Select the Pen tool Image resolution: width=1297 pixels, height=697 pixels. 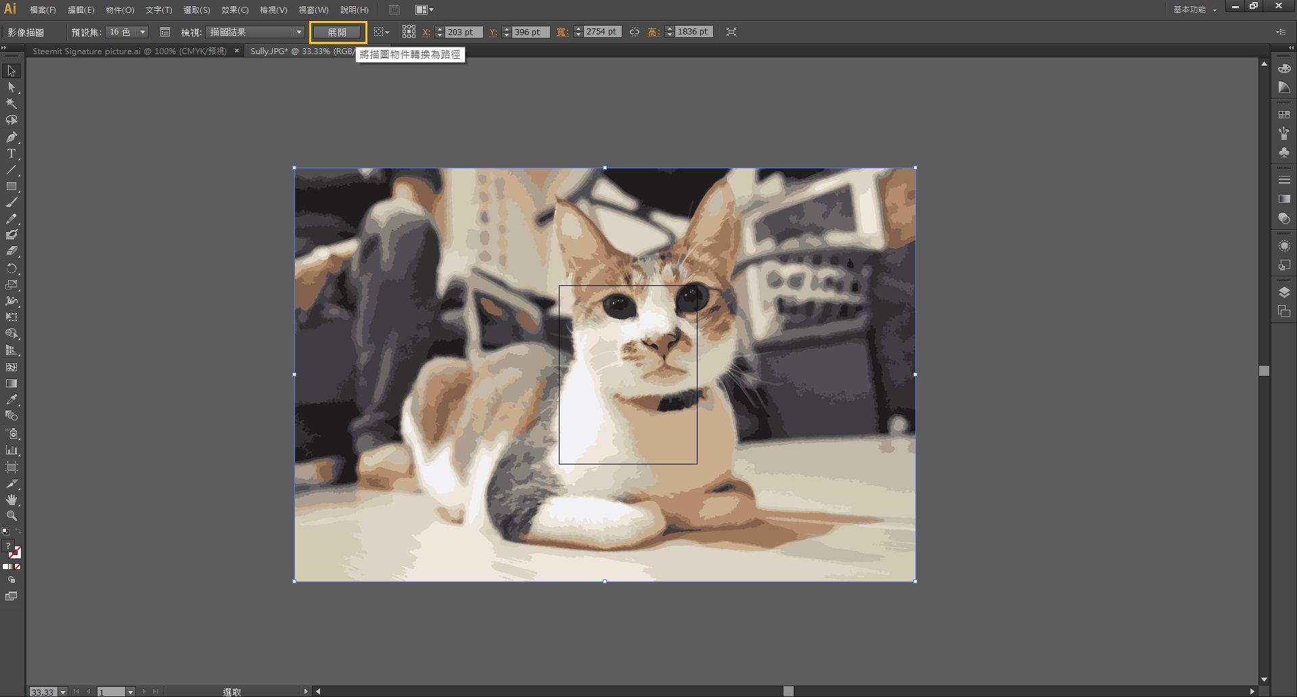click(12, 137)
